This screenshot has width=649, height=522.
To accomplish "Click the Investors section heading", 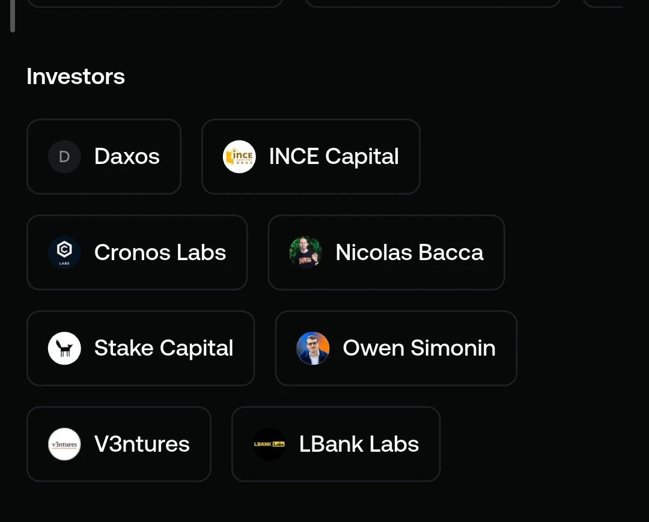I will pyautogui.click(x=76, y=76).
